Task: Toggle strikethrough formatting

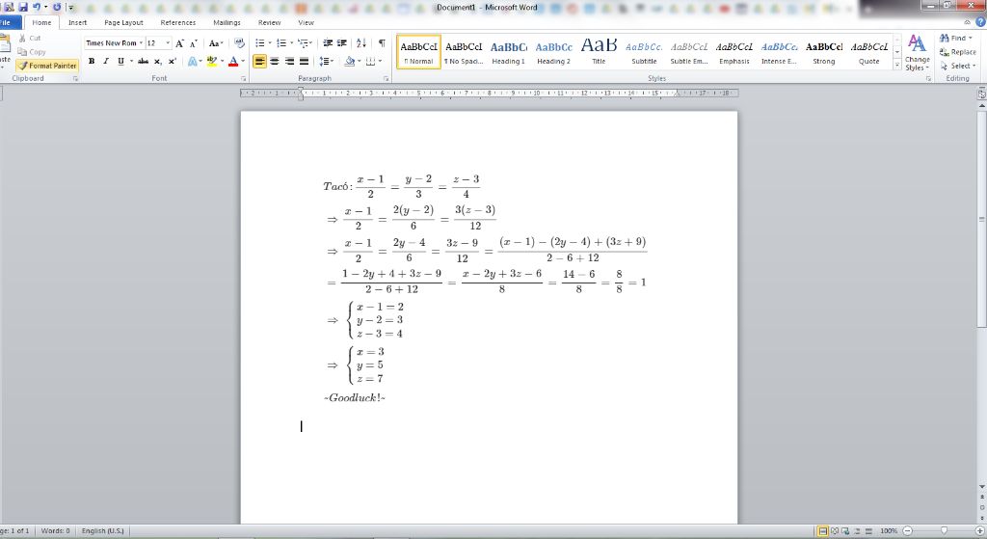Action: (x=143, y=61)
